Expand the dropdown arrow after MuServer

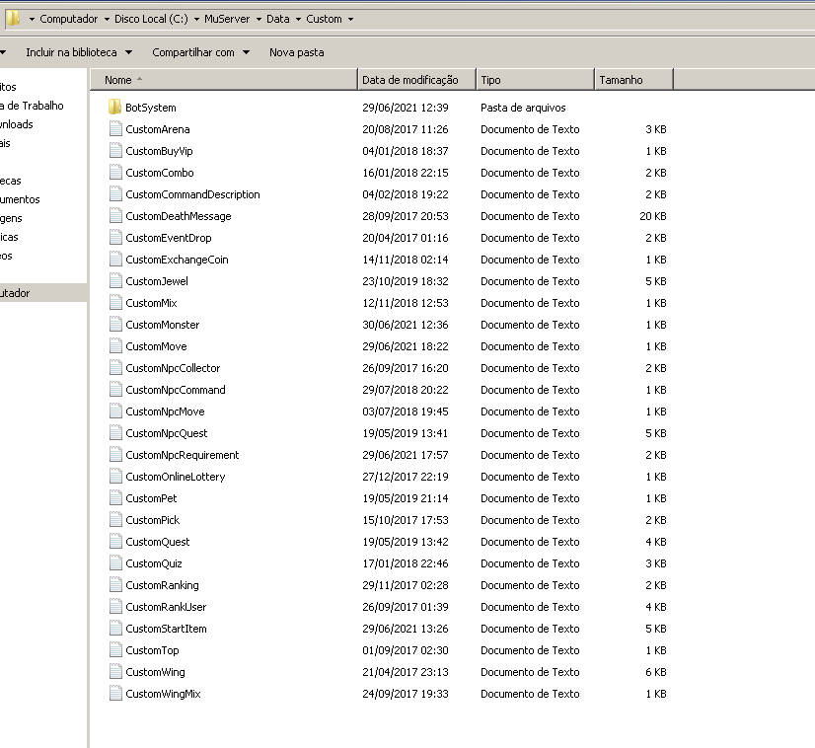click(x=259, y=19)
